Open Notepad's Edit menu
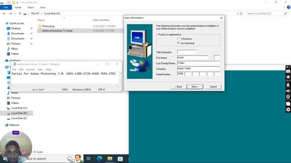This screenshot has height=163, width=291. 21,69
